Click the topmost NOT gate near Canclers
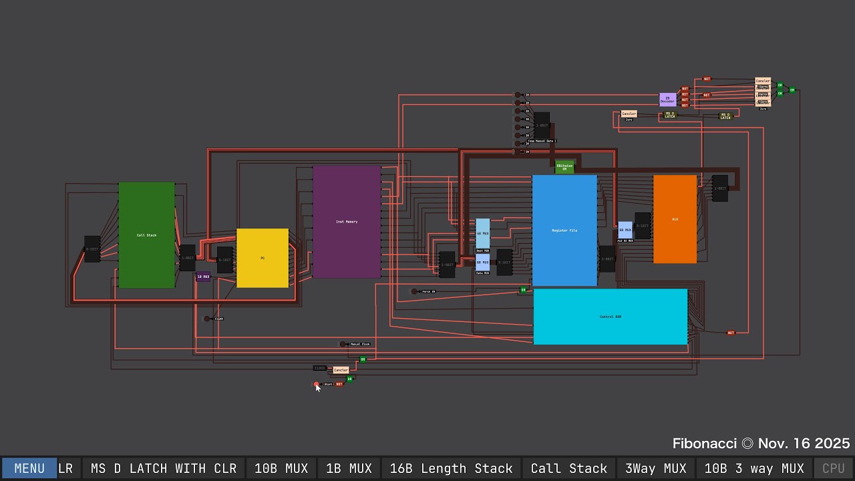The height and width of the screenshot is (481, 855). (x=707, y=79)
